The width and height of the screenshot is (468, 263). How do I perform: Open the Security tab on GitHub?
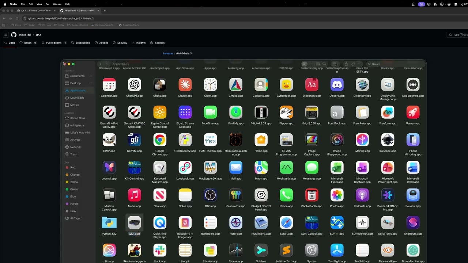pos(120,43)
